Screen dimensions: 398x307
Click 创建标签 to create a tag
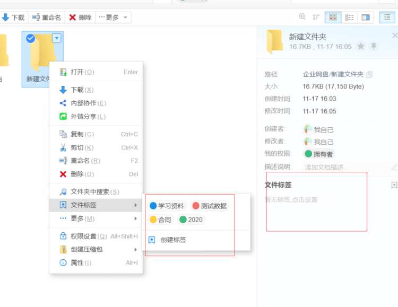[x=173, y=240]
